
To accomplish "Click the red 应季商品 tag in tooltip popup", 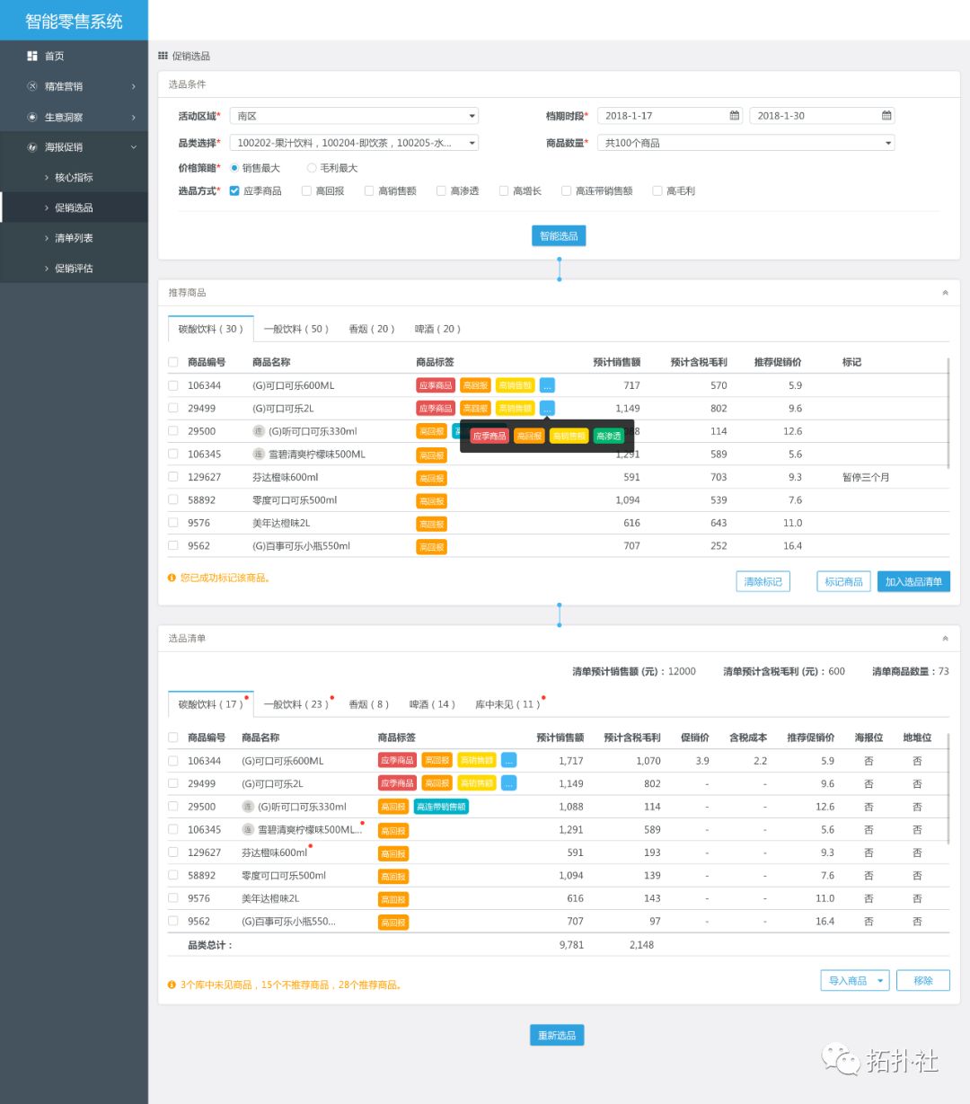I will [x=489, y=436].
